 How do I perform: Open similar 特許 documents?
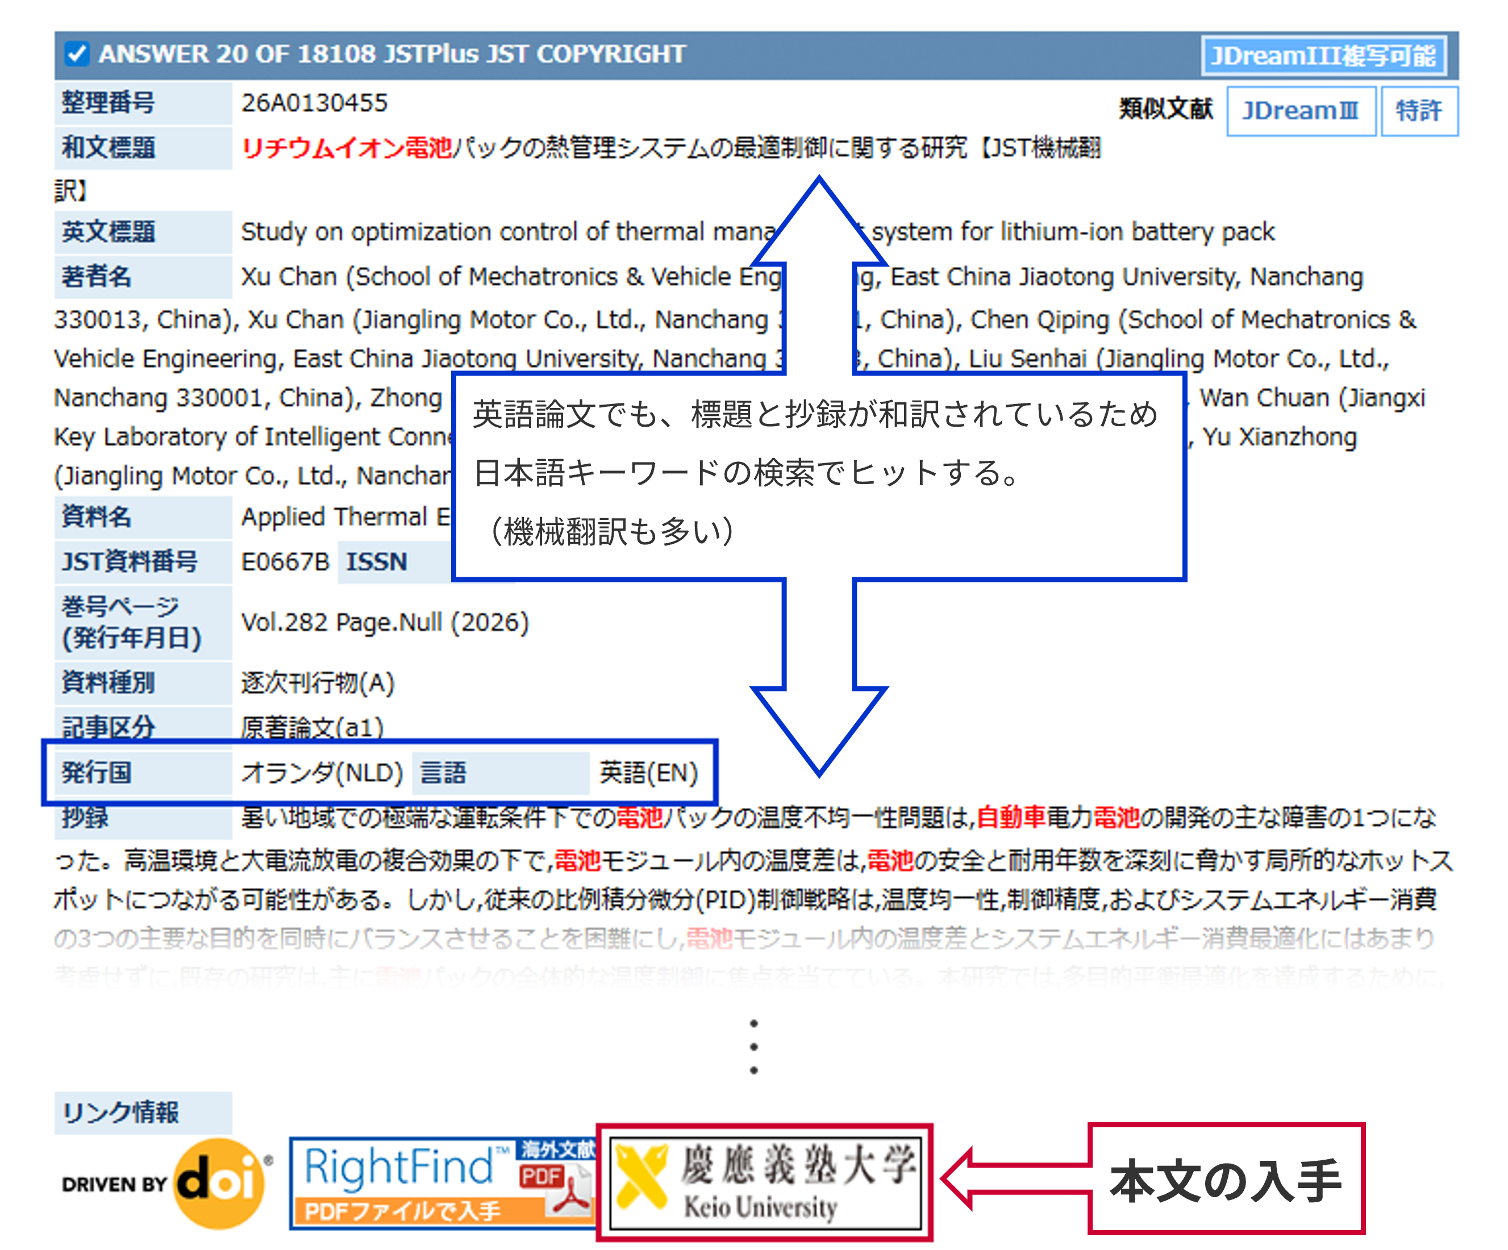1419,111
